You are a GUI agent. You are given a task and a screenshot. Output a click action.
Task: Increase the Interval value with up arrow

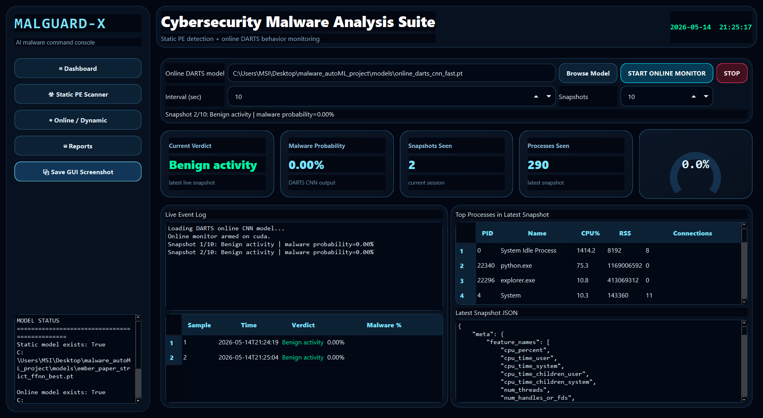coord(536,97)
